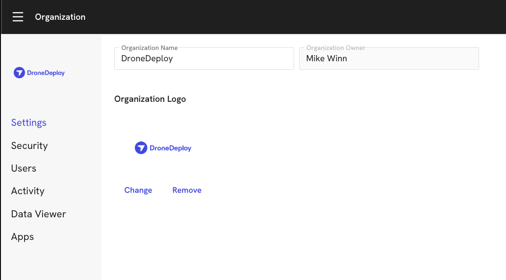Select the Settings sidebar item

28,123
